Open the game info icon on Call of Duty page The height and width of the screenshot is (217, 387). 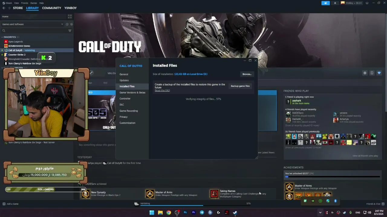(372, 73)
